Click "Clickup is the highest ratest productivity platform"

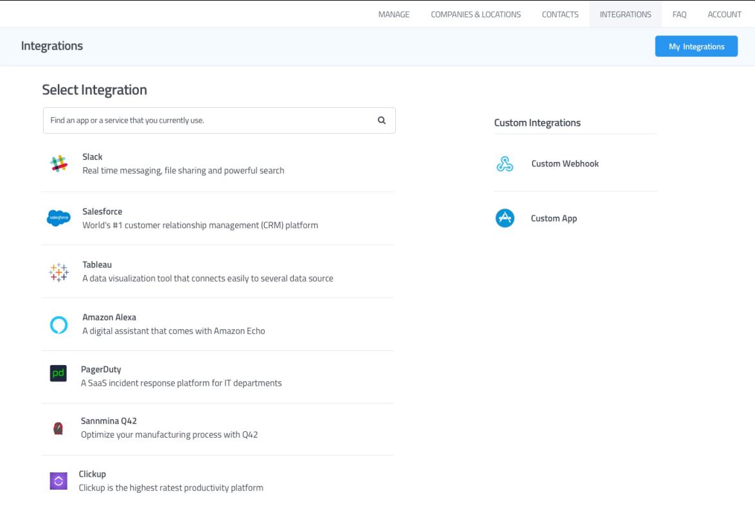pyautogui.click(x=171, y=488)
